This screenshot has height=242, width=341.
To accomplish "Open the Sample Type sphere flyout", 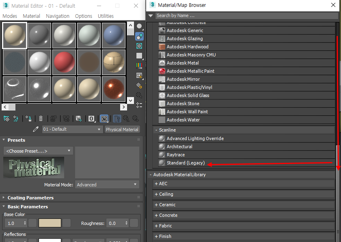I will point(139,26).
